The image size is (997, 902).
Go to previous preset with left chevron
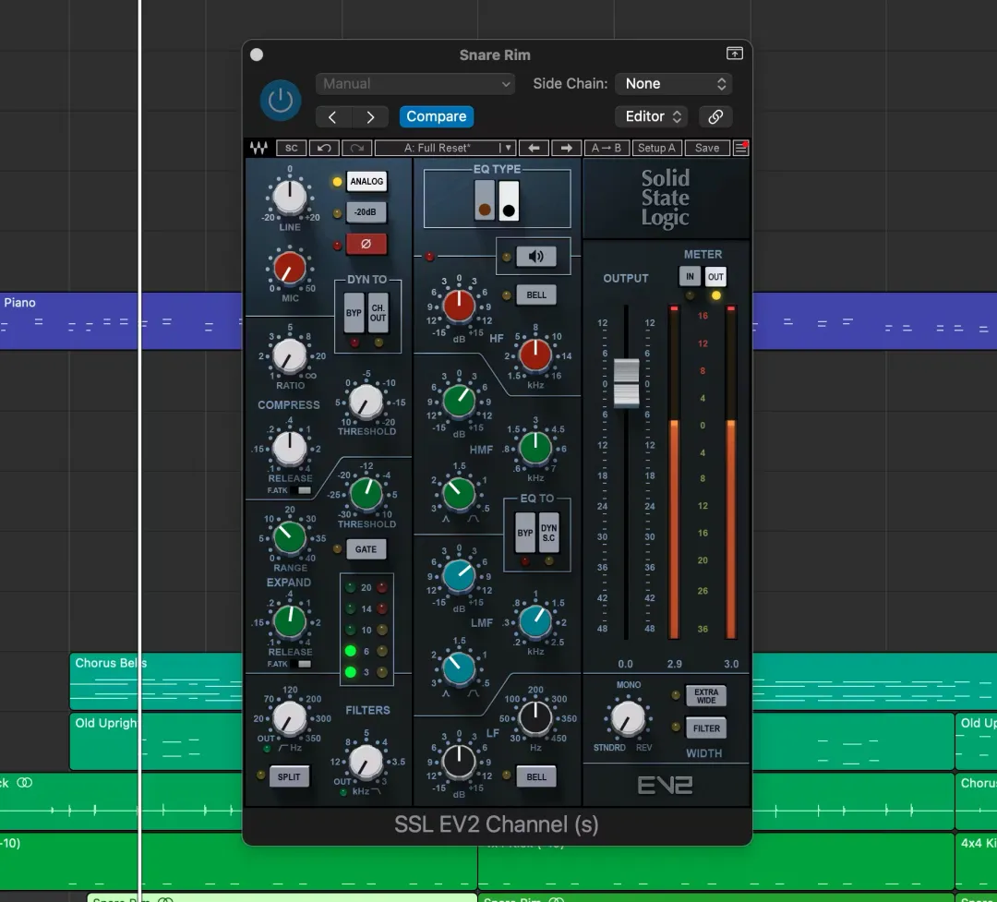(x=332, y=117)
